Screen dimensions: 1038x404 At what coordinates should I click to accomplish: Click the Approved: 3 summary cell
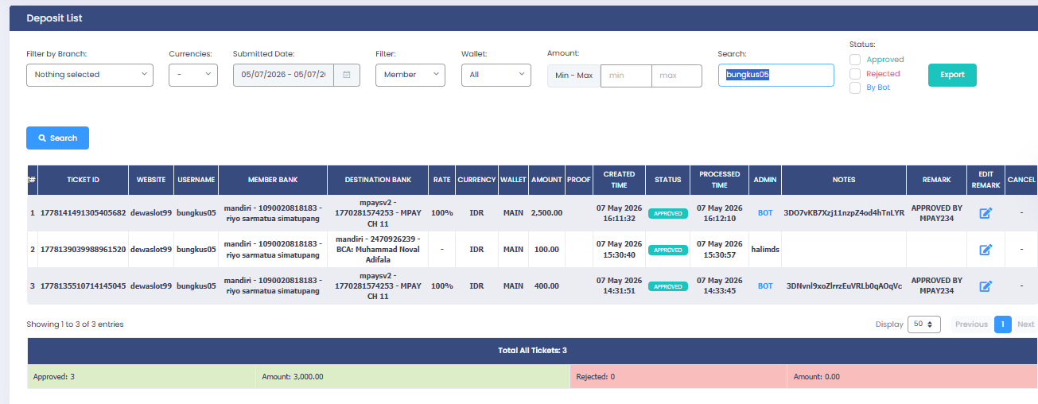tap(142, 377)
